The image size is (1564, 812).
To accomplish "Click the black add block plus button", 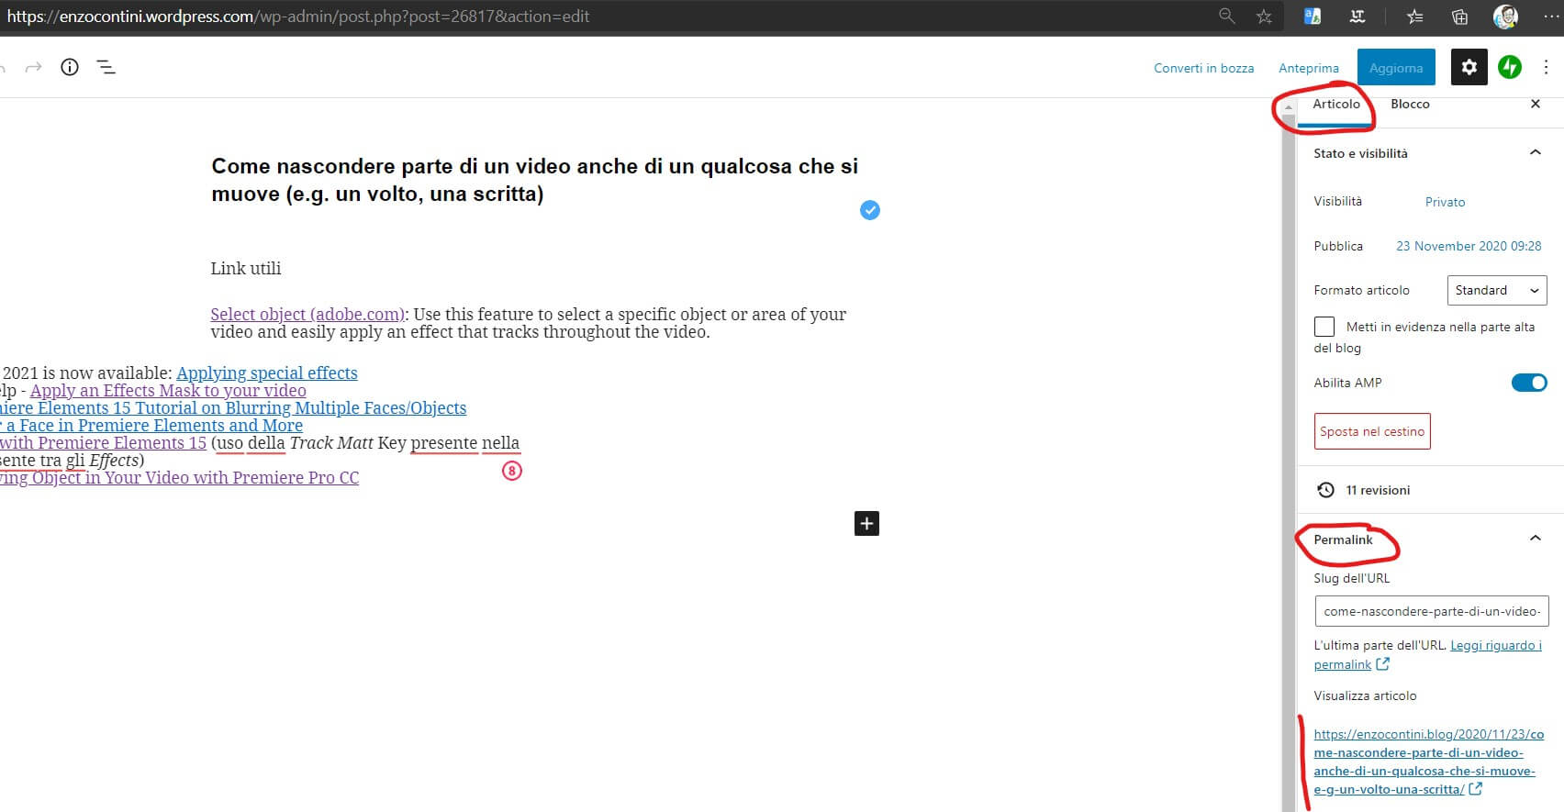I will click(x=866, y=523).
